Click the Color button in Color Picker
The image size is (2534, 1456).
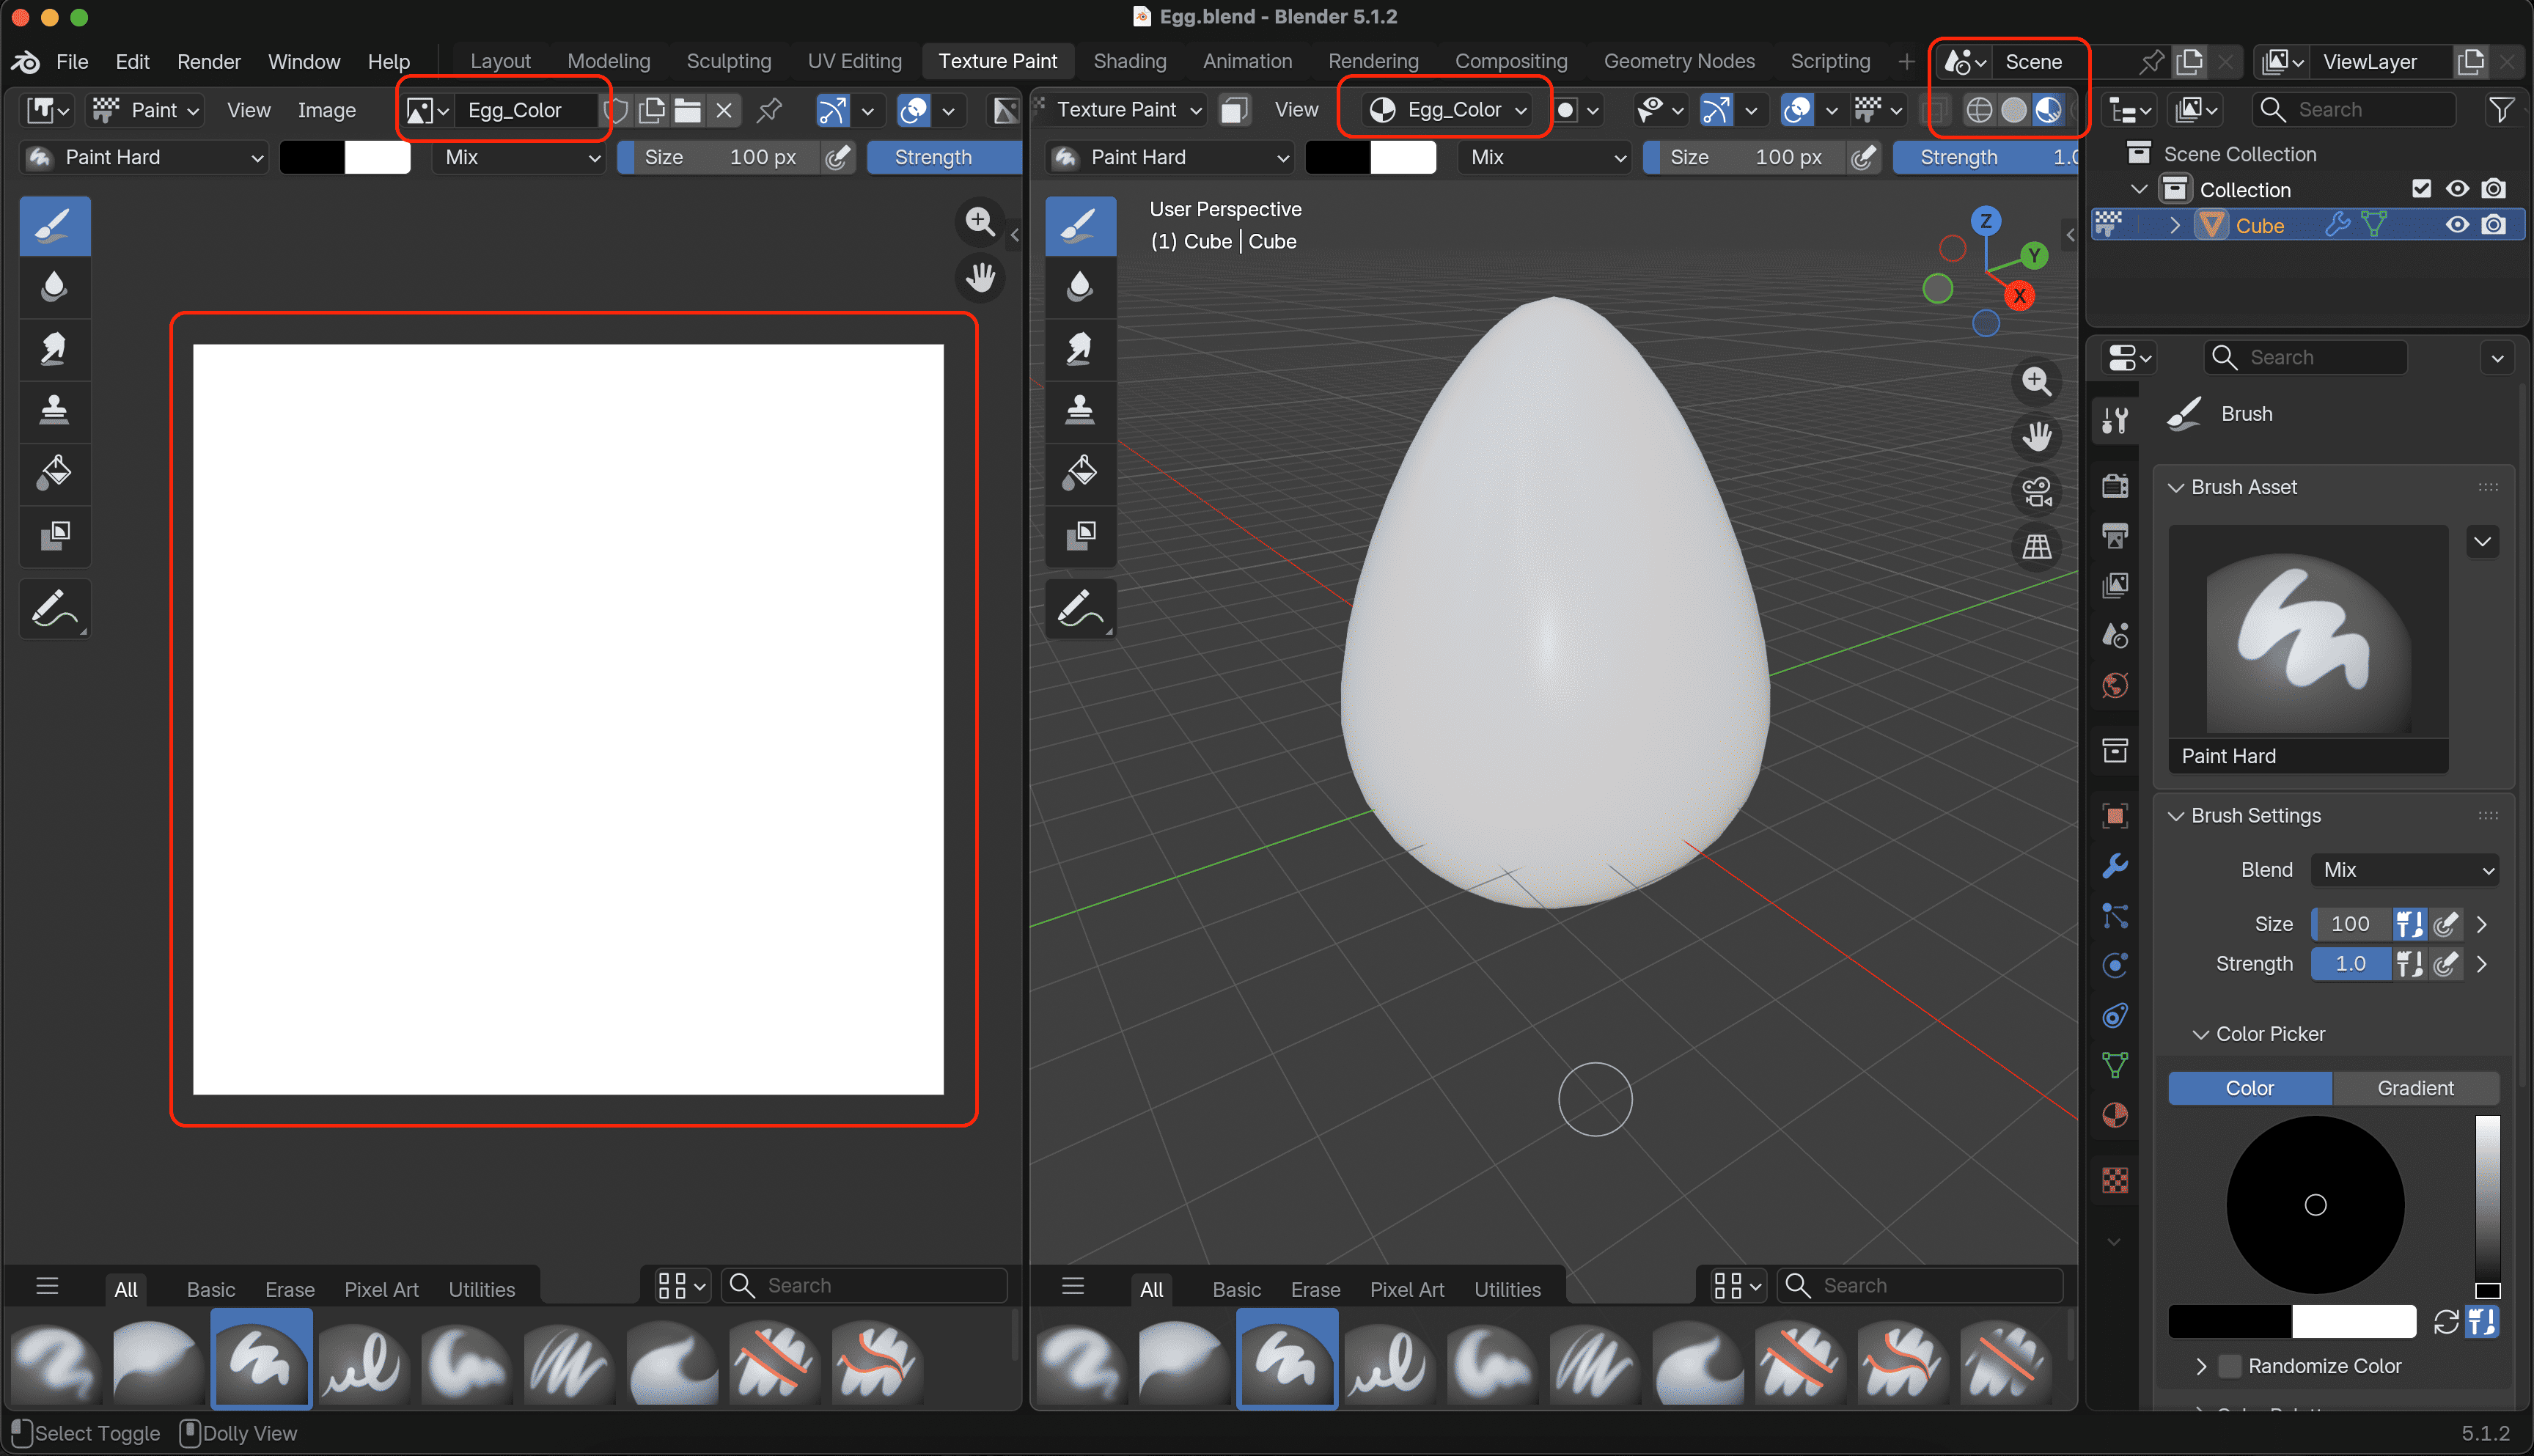pos(2249,1088)
